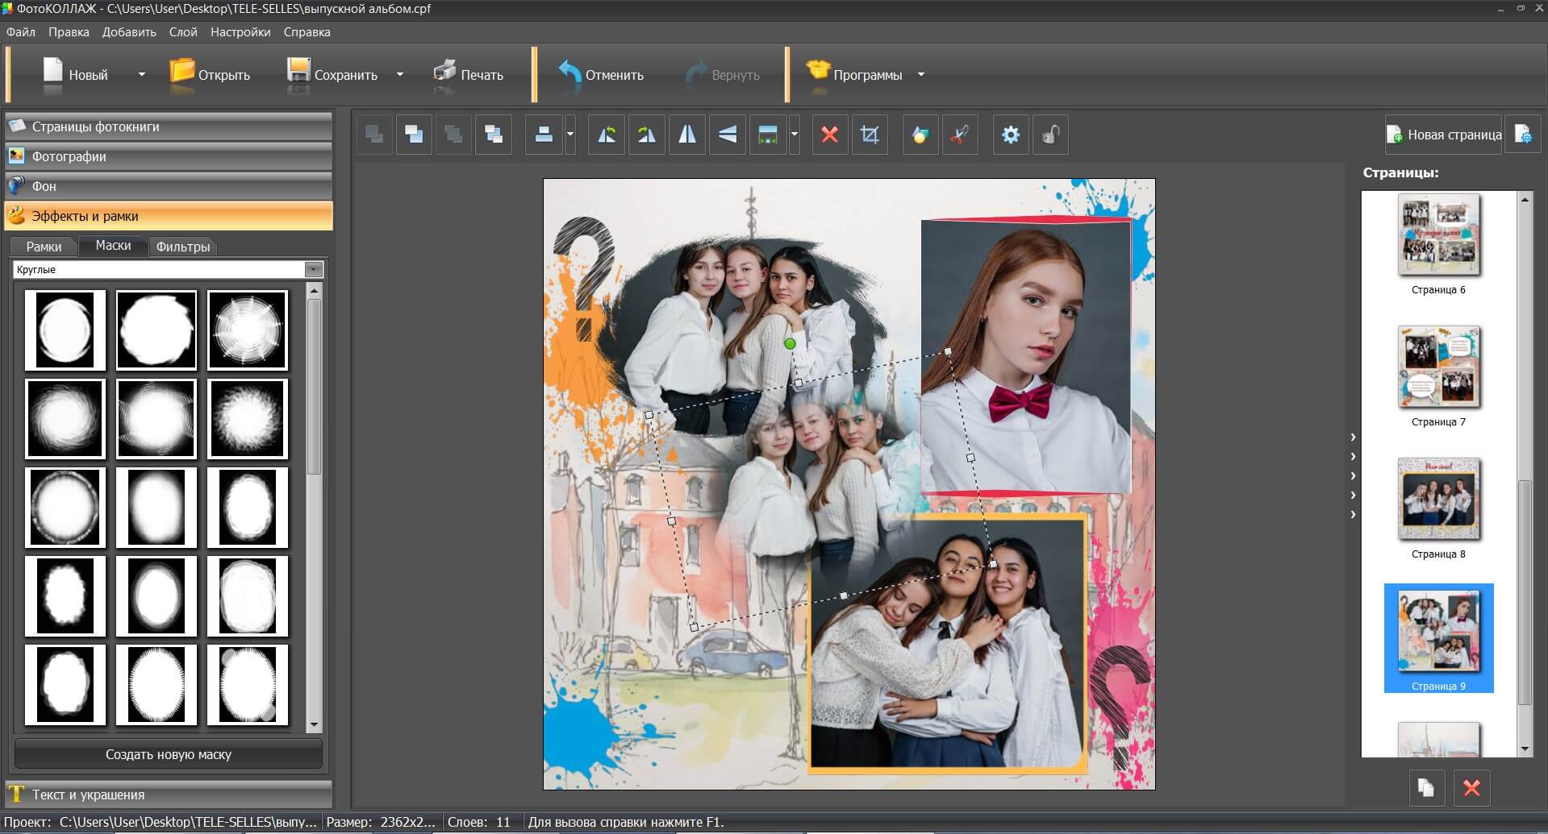Open the page template settings icon
This screenshot has width=1548, height=834.
[x=1523, y=135]
